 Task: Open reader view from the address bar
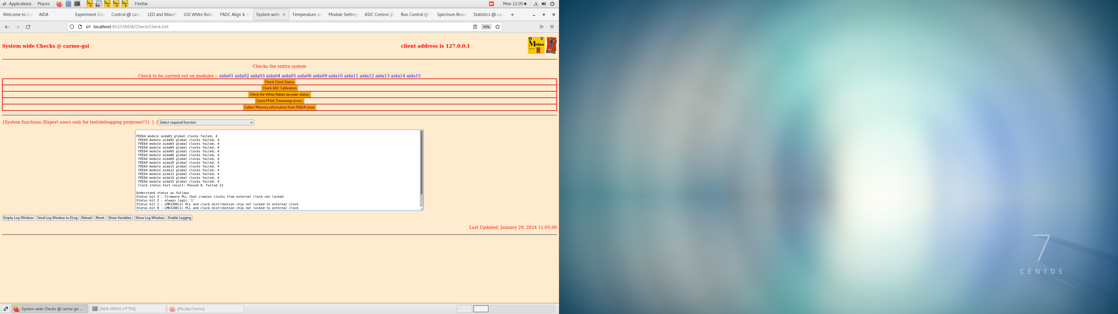(475, 26)
